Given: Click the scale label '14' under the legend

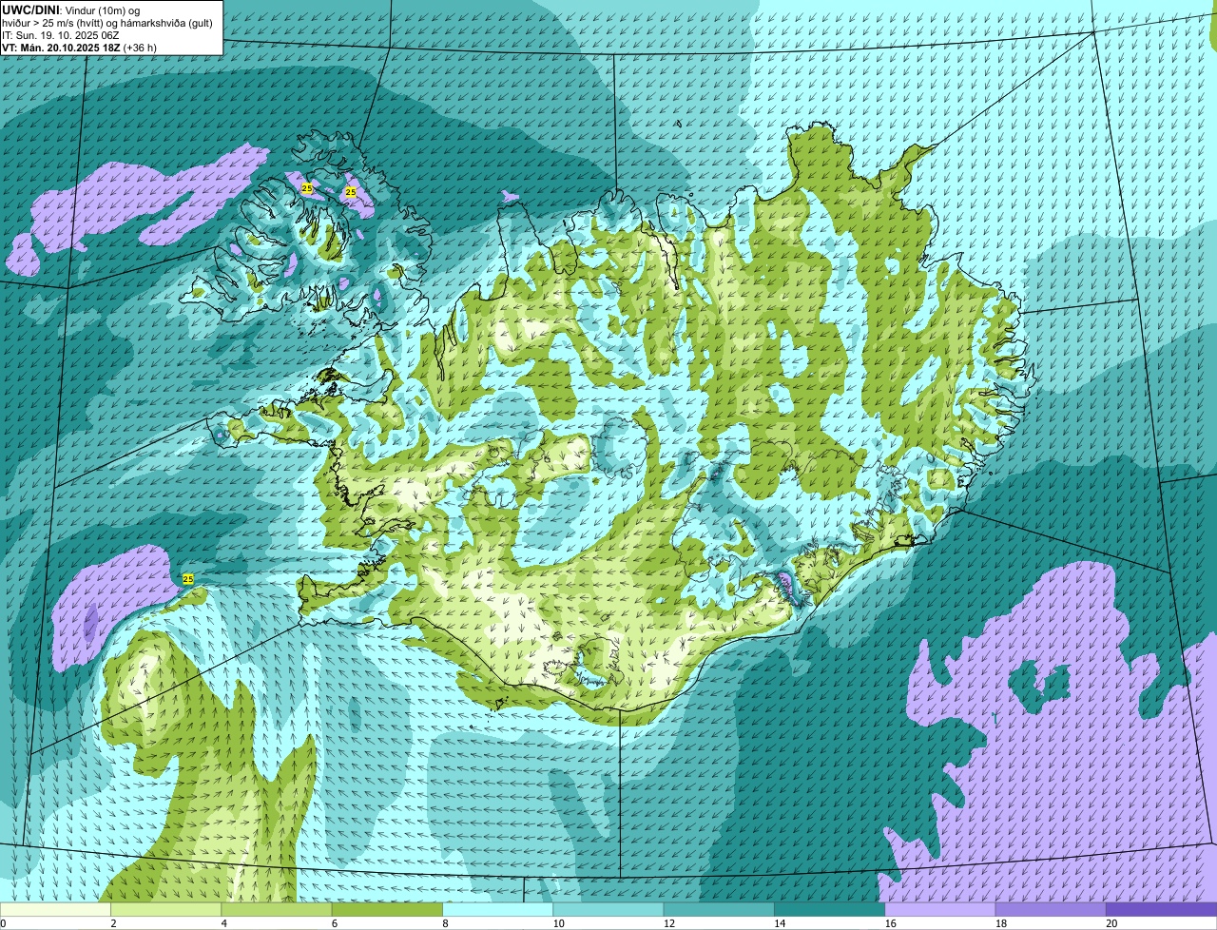Looking at the screenshot, I should (x=780, y=923).
